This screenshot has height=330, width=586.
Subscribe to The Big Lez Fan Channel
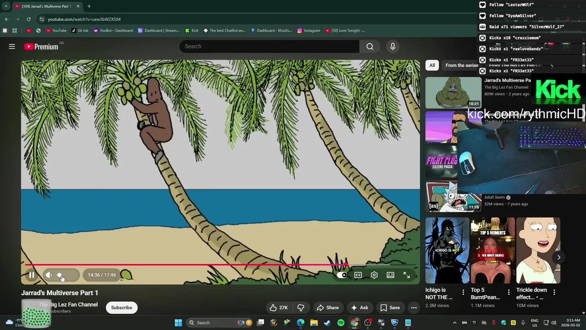tap(121, 308)
